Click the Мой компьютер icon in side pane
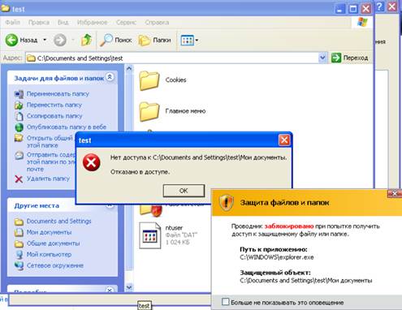402x310 pixels. pyautogui.click(x=19, y=255)
